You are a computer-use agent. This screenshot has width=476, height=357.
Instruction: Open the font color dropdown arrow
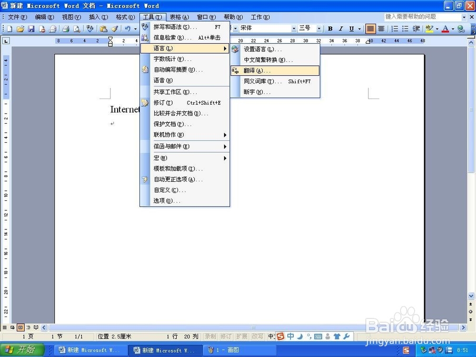point(453,29)
